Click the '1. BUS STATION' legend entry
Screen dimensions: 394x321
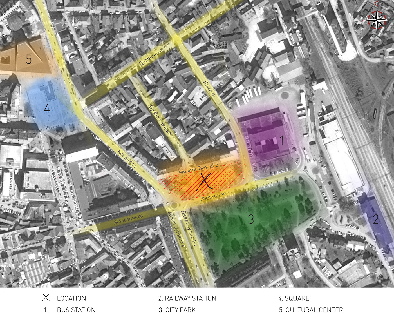(70, 310)
